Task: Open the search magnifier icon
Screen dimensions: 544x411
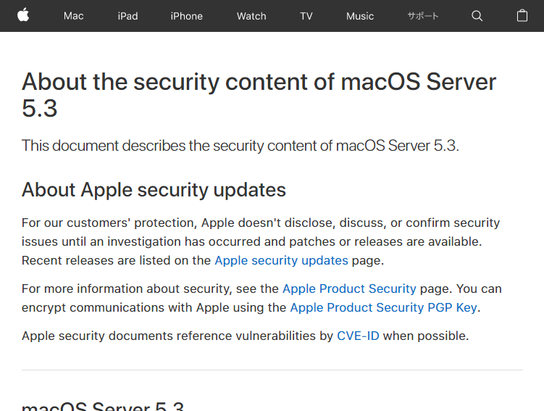Action: pyautogui.click(x=477, y=16)
